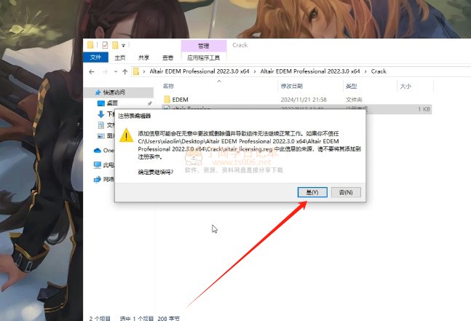Click the 1 KB size cell
471x321 pixels.
424,109
